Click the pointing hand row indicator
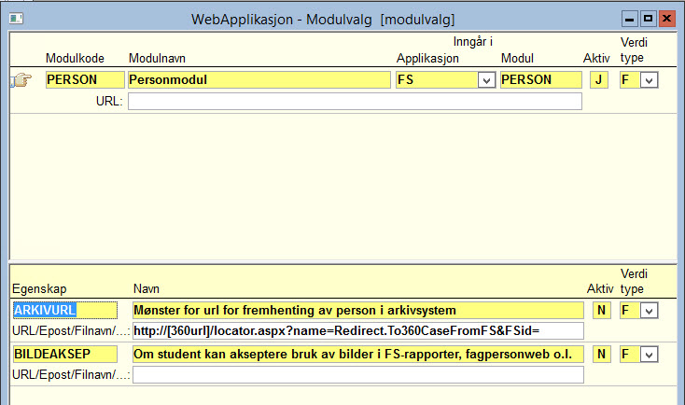Screen dimensions: 685x405 click(x=21, y=80)
